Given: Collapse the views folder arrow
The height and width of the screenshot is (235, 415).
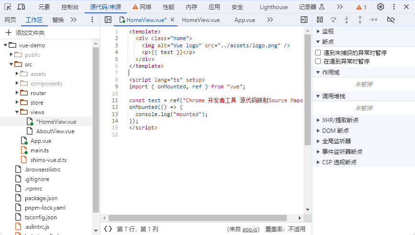Looking at the screenshot, I should (17, 112).
